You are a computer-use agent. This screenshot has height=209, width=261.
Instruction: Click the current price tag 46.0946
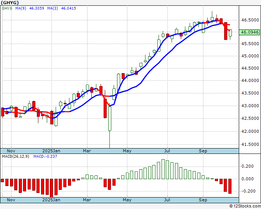tap(250, 32)
